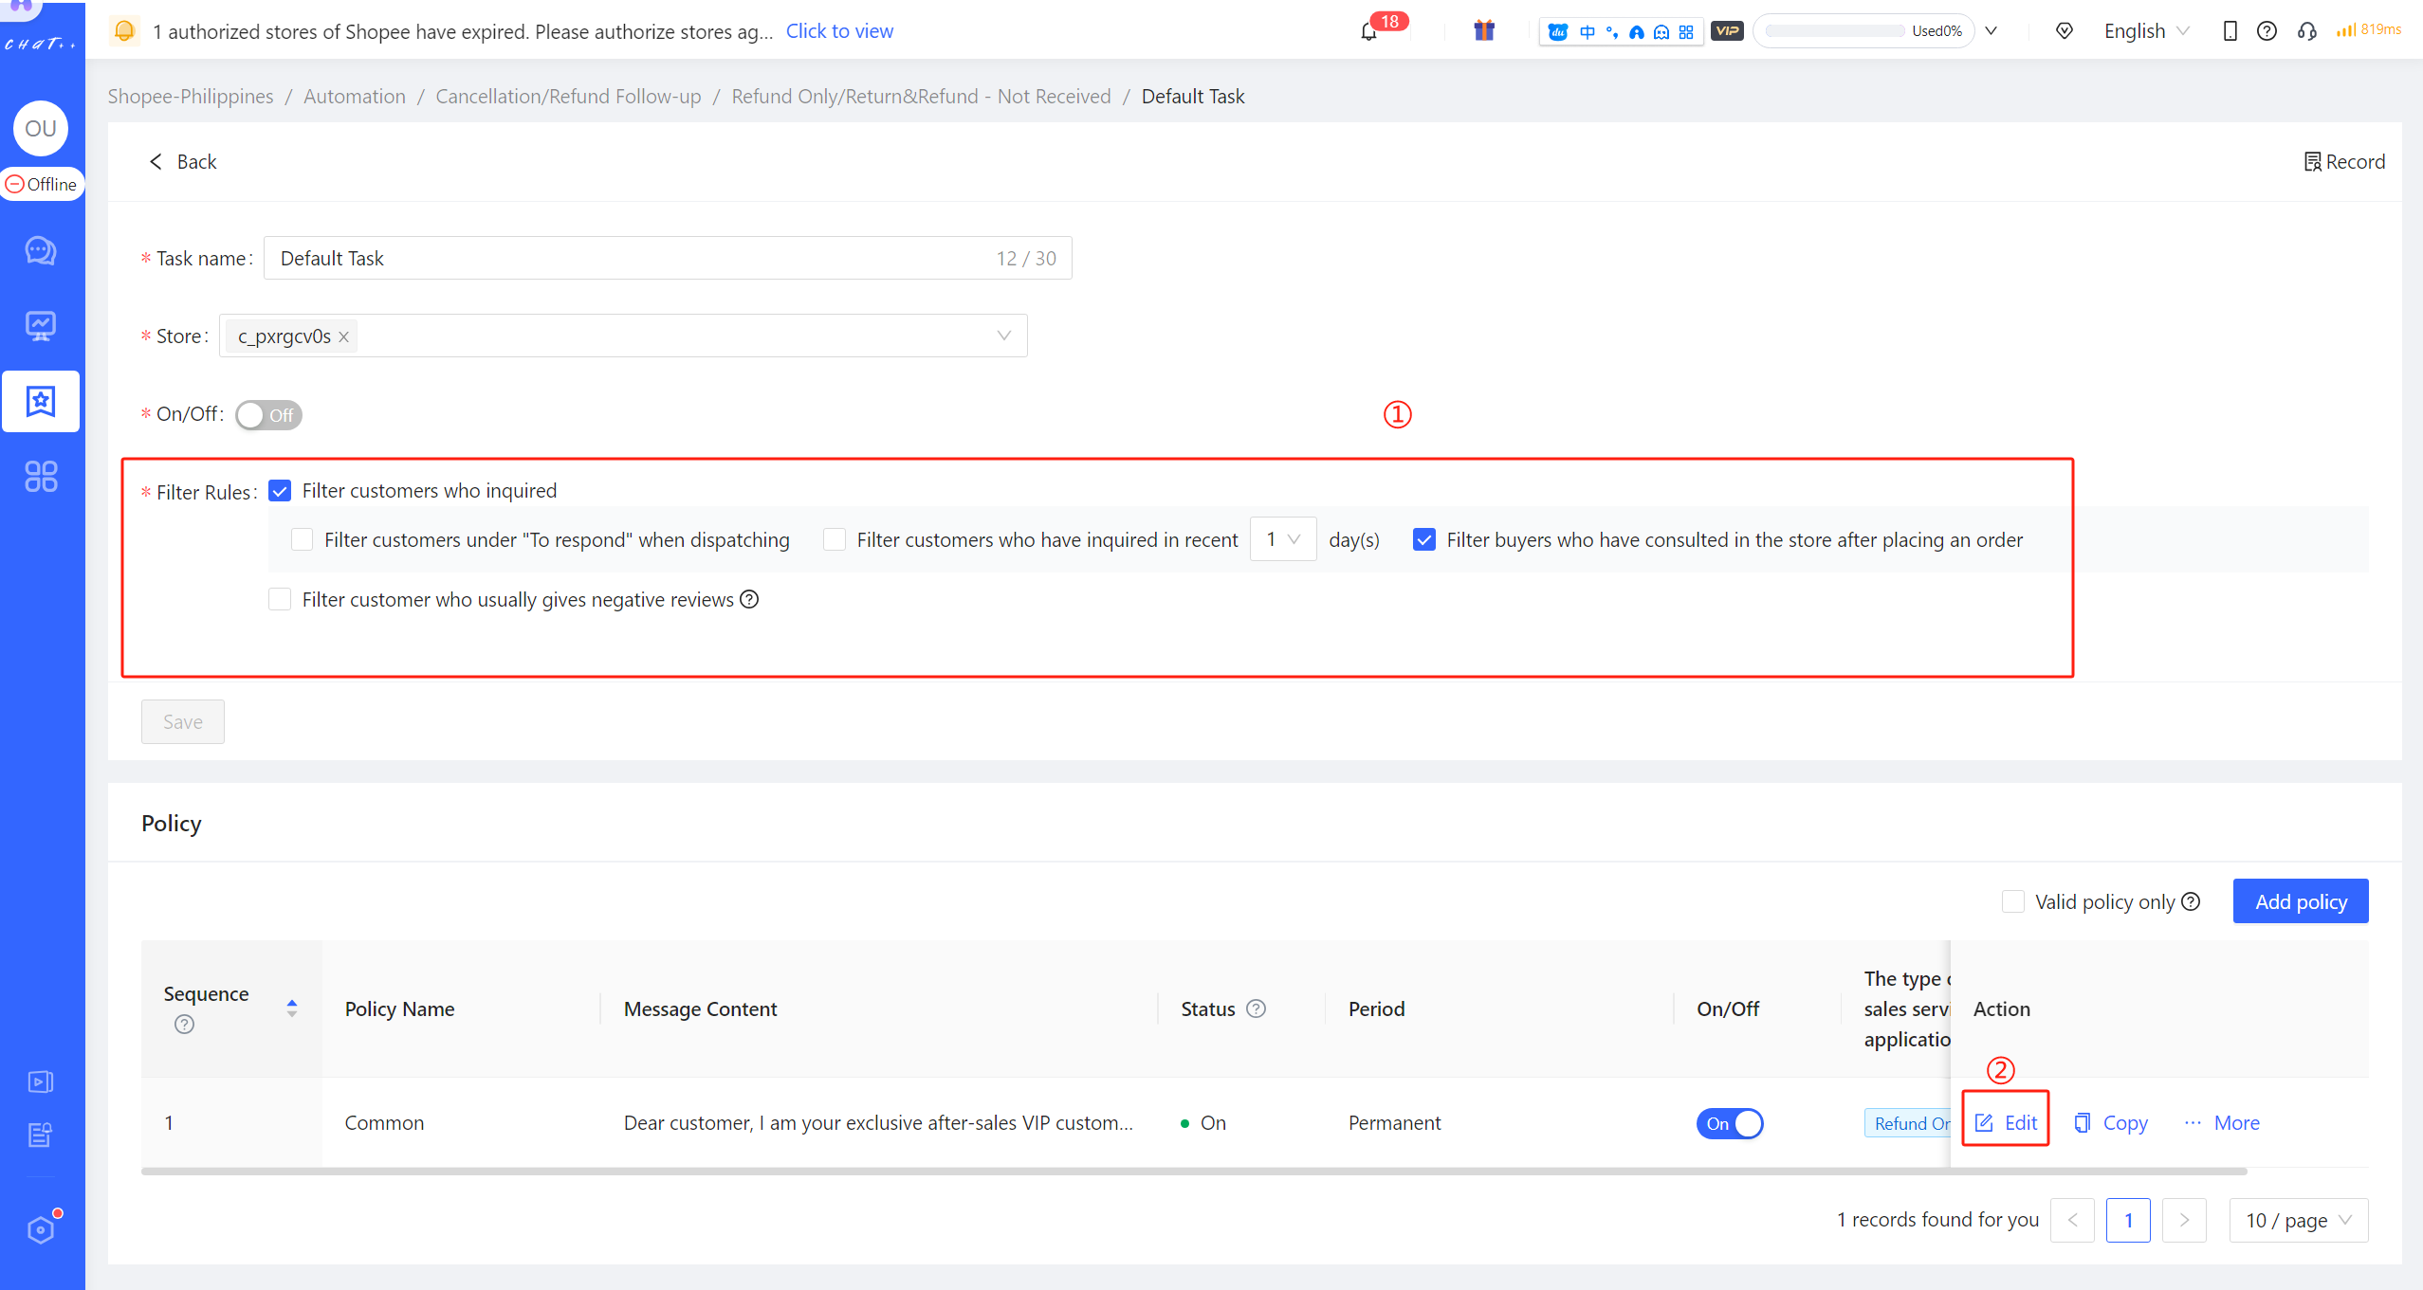Remove the c_pxrgcv0s store tag
This screenshot has width=2423, height=1290.
point(343,336)
